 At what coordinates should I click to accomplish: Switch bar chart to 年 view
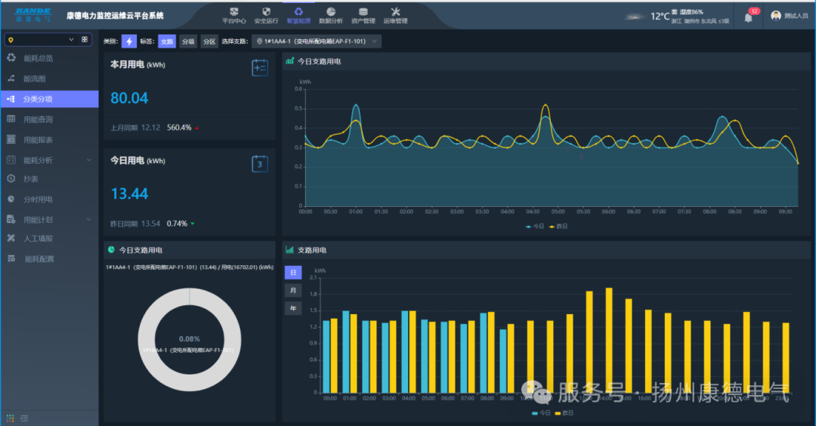pyautogui.click(x=292, y=308)
